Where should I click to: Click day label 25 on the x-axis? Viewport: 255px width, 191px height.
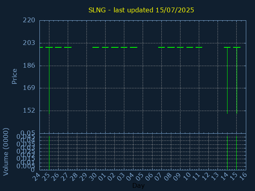click(x=46, y=177)
